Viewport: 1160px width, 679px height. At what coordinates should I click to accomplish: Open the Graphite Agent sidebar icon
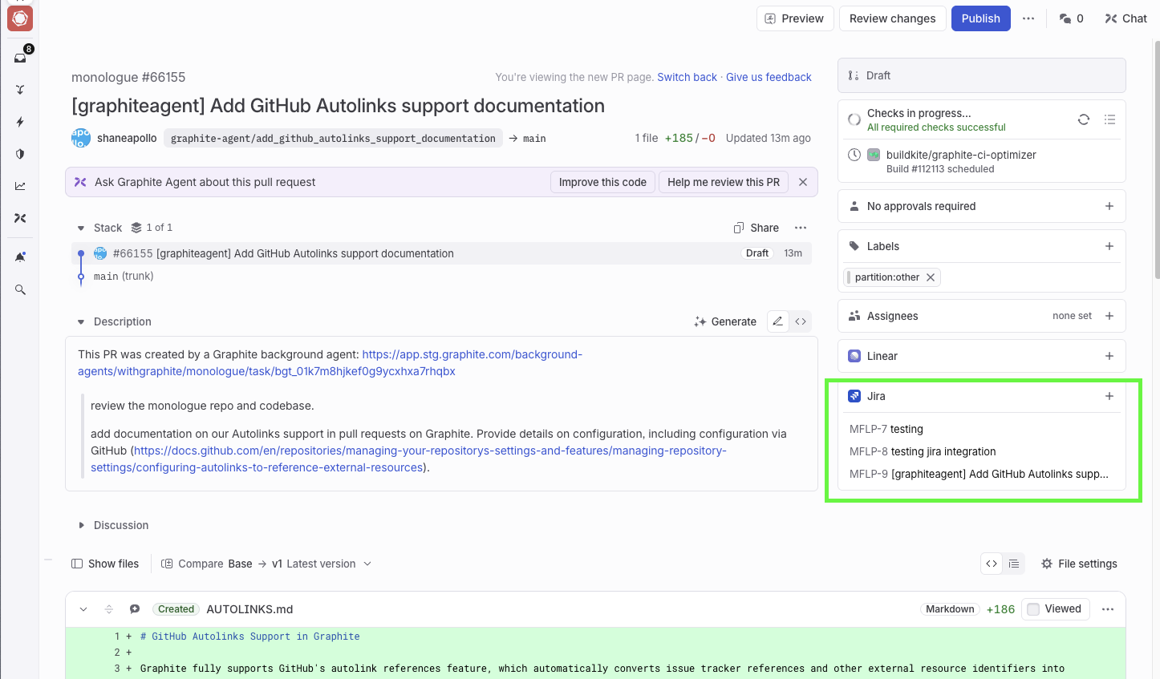point(20,218)
